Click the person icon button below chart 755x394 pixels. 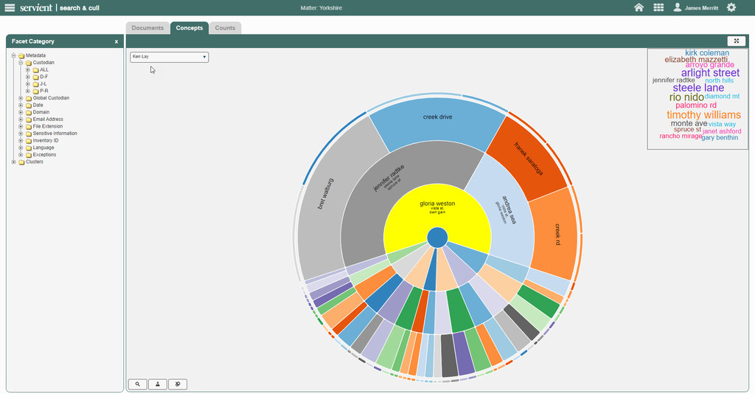(158, 384)
